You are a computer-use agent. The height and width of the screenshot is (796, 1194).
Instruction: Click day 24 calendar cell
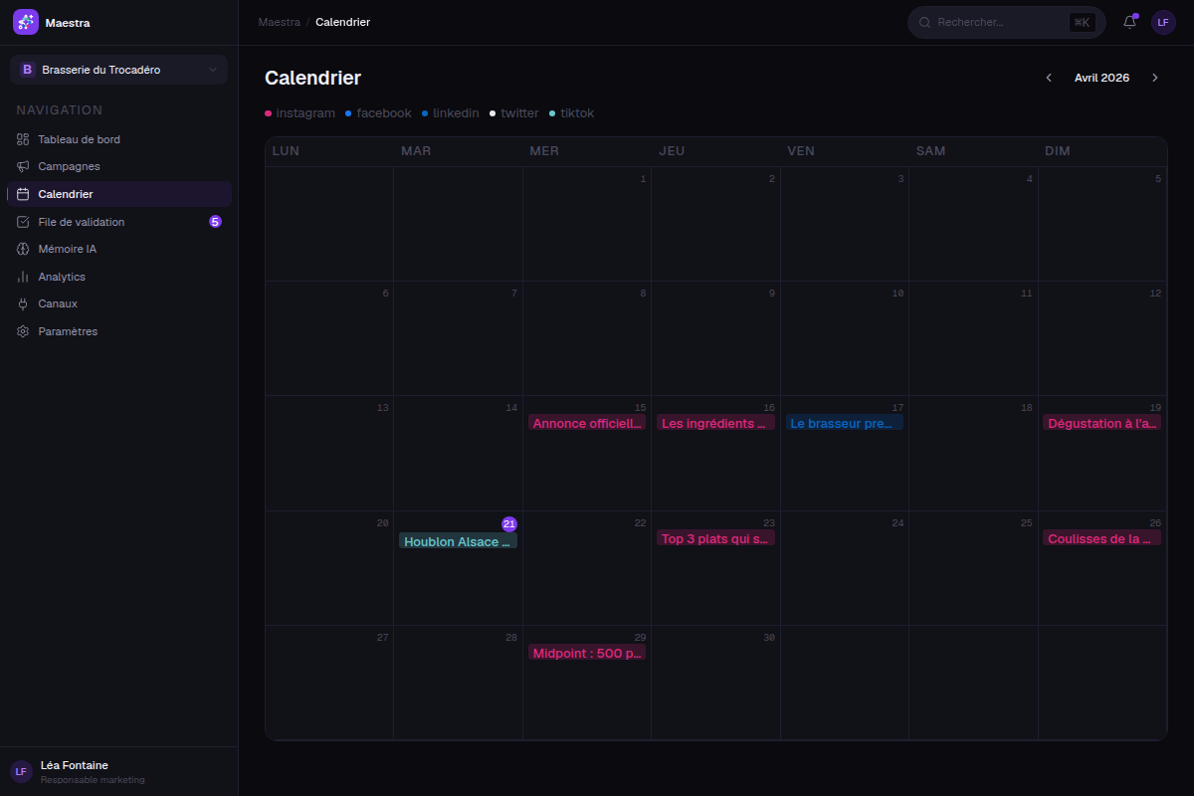click(845, 568)
